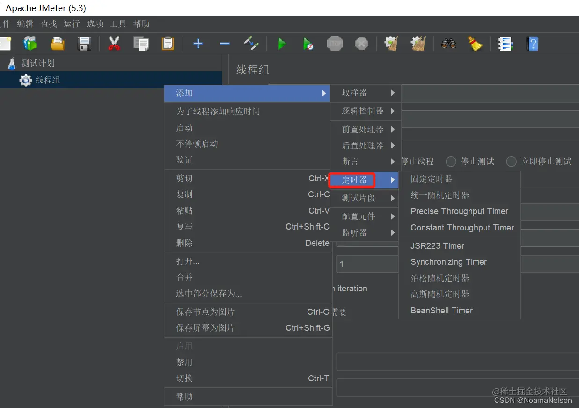The width and height of the screenshot is (579, 408).
Task: Click 删除 in context menu
Action: tap(248, 243)
